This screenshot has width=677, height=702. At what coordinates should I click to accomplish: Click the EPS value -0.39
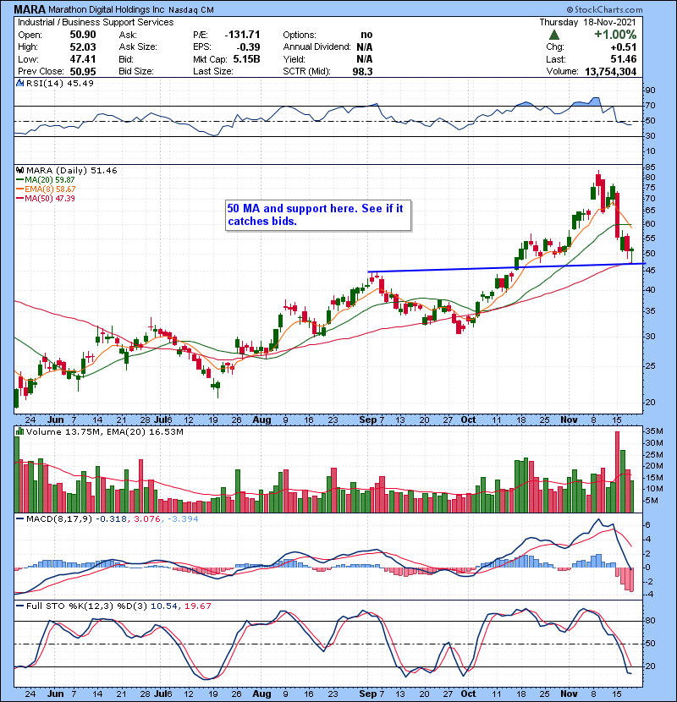click(248, 47)
